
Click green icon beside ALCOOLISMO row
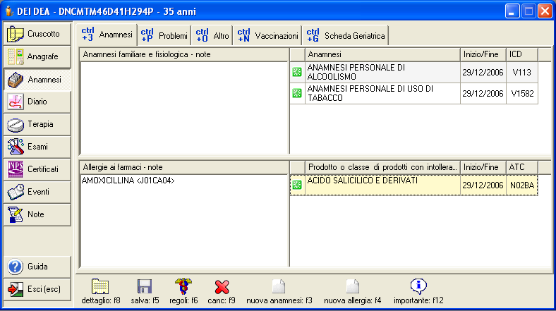[297, 73]
